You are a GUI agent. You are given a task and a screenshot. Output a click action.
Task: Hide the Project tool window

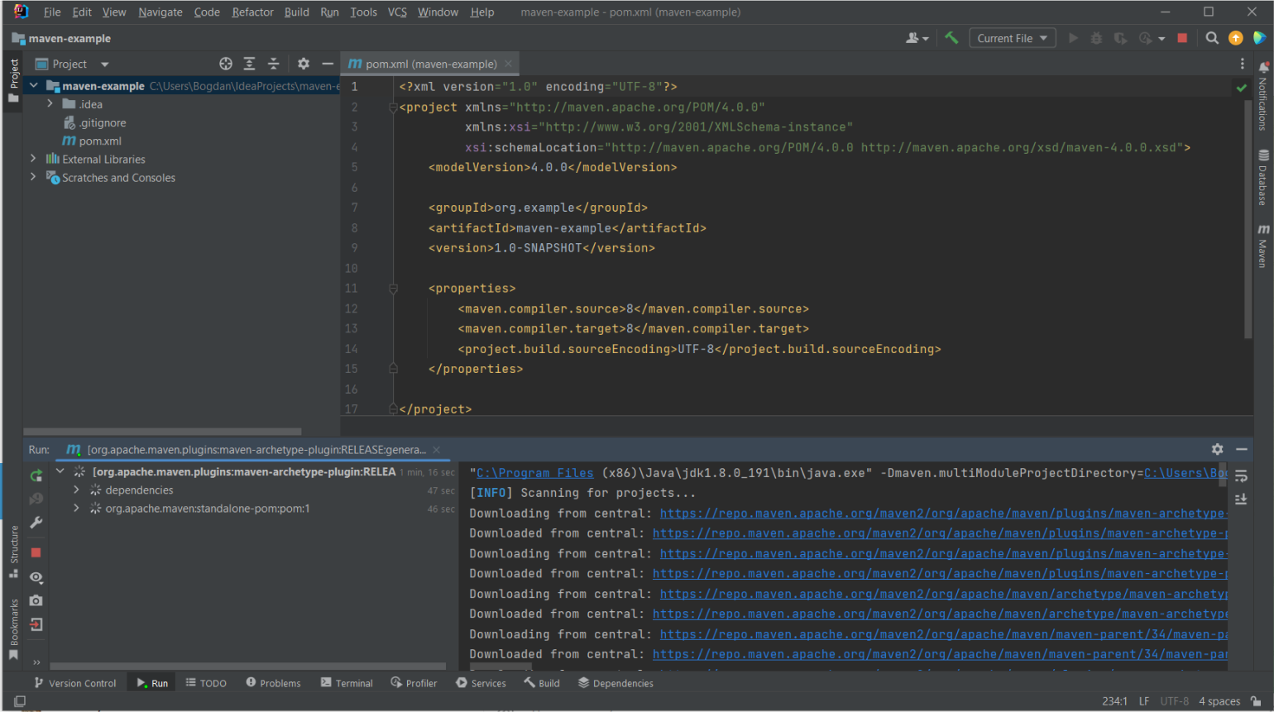[328, 64]
